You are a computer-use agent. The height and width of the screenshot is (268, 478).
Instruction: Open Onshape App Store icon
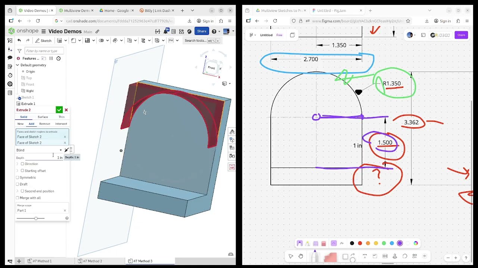[x=181, y=32]
